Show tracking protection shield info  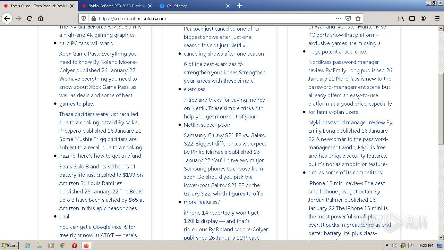click(84, 18)
